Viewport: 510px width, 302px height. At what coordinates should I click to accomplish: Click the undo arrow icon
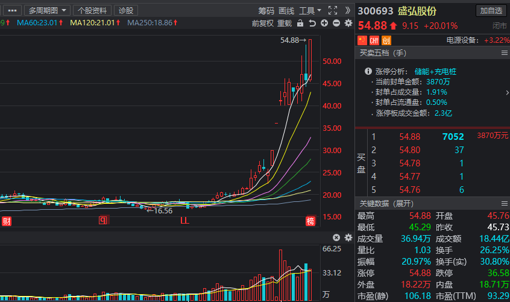[312, 23]
